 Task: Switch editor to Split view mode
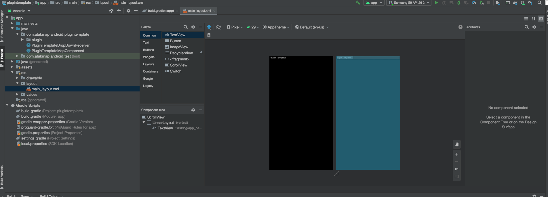click(534, 19)
